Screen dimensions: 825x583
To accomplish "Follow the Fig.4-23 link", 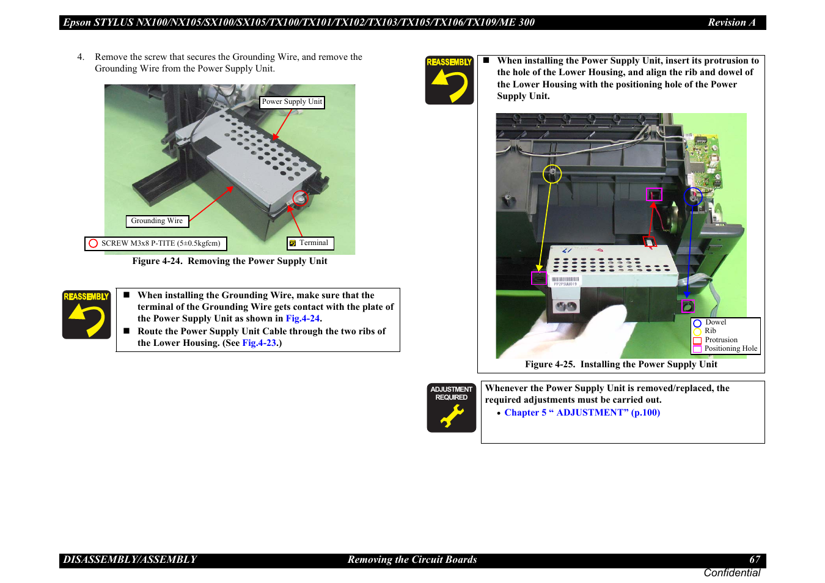I will click(259, 343).
